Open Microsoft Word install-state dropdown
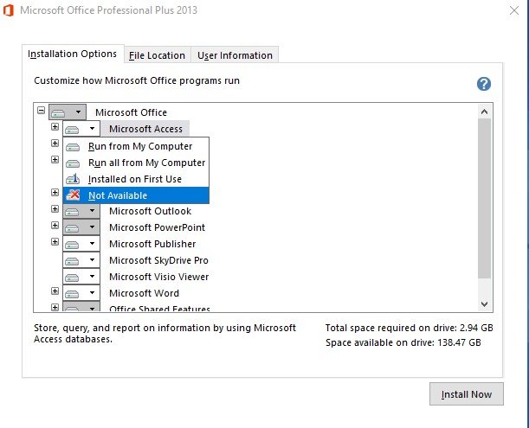This screenshot has height=428, width=529. [81, 293]
